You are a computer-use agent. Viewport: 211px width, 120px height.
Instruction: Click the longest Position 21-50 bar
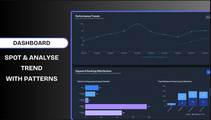point(116,107)
